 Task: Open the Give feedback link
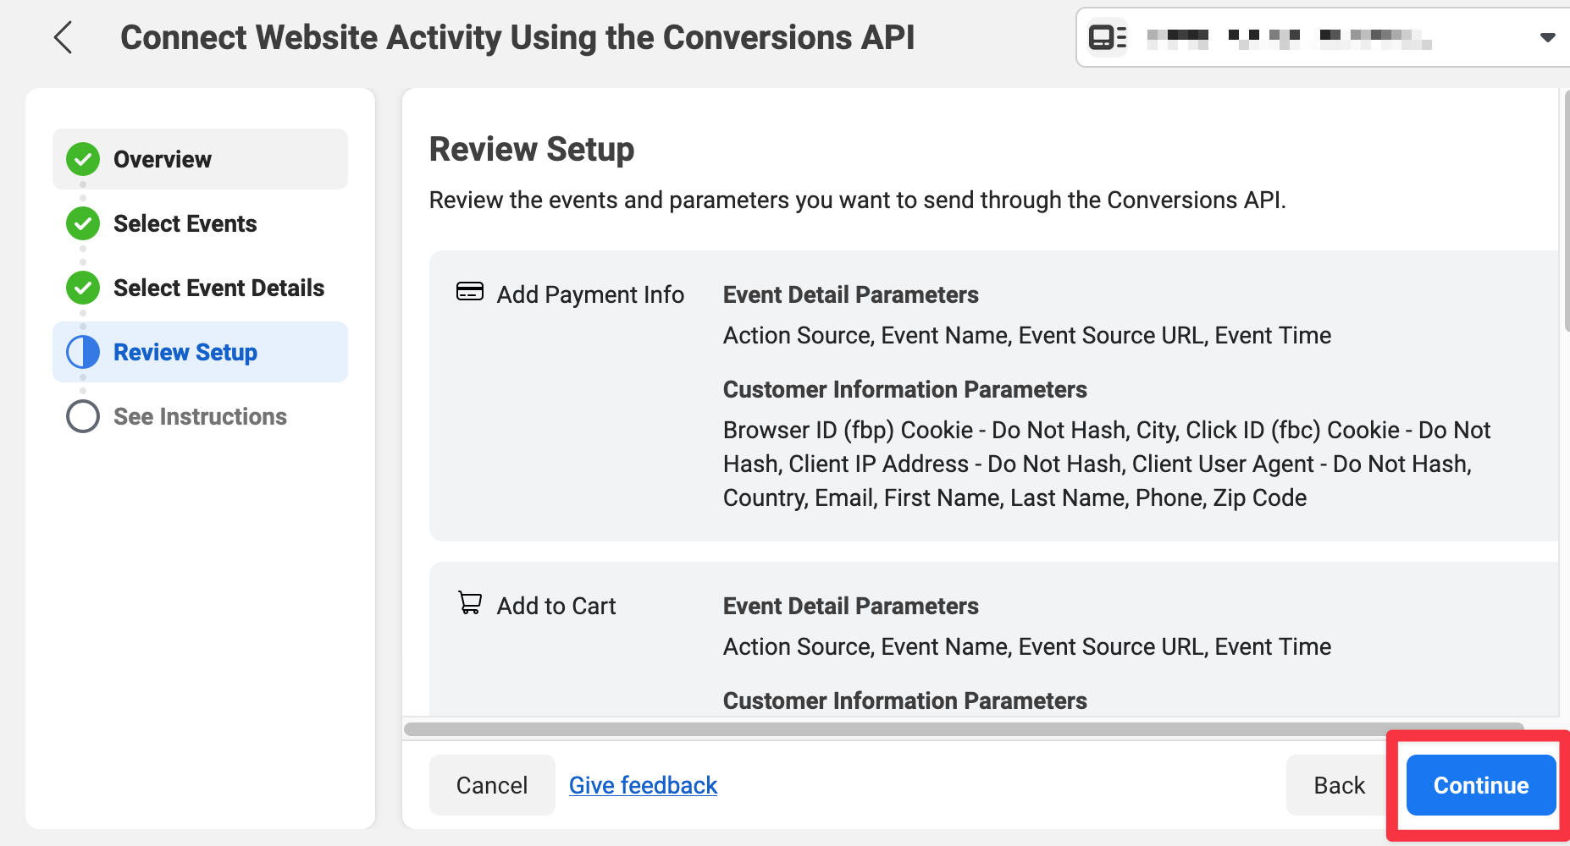pyautogui.click(x=643, y=785)
